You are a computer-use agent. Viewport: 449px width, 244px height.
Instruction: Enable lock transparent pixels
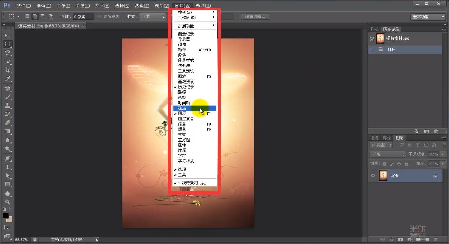pyautogui.click(x=385, y=164)
